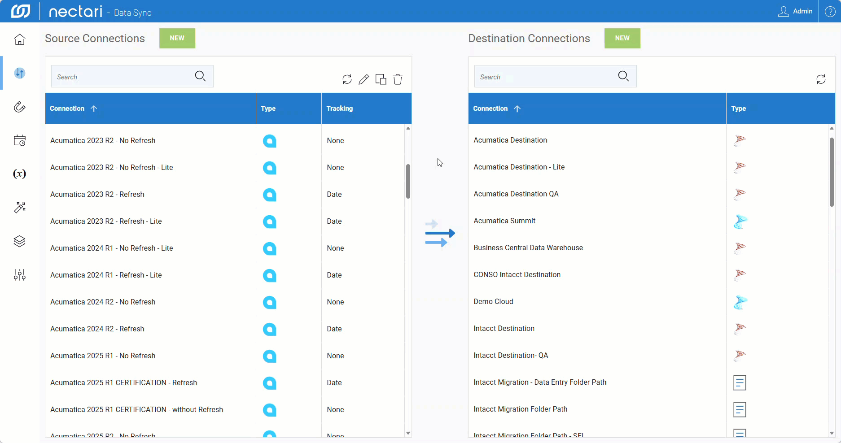Screen dimensions: 841x443
Task: Select Acumatica 2024 R2 - Refresh row
Action: click(224, 329)
